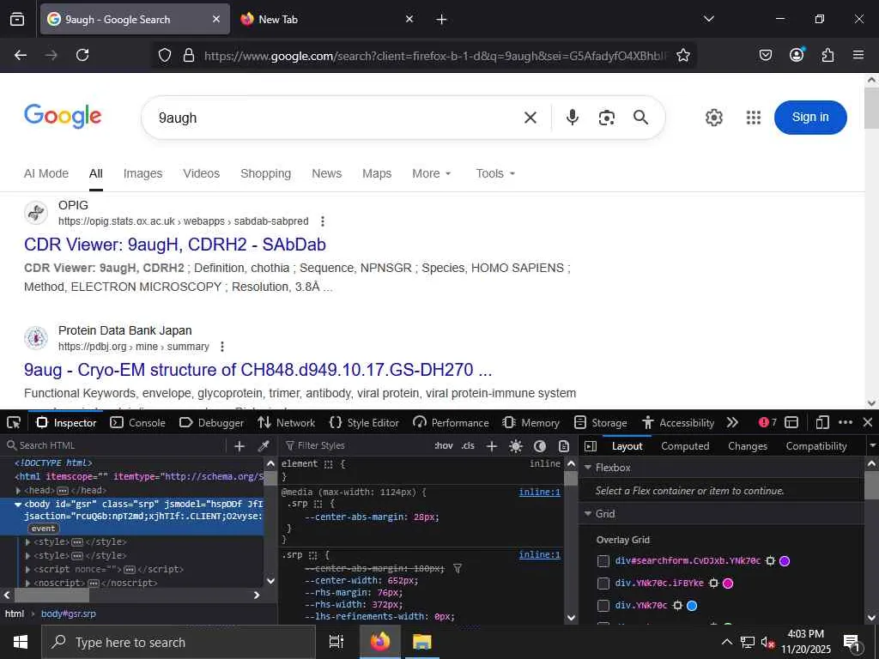Reload the current page
This screenshot has width=879, height=659.
pos(82,55)
